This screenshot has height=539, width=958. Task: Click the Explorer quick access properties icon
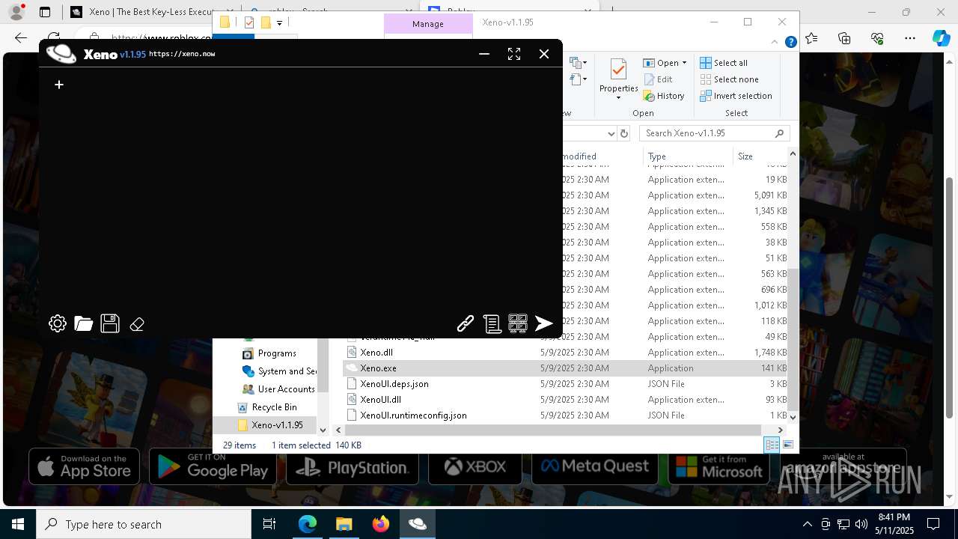249,22
